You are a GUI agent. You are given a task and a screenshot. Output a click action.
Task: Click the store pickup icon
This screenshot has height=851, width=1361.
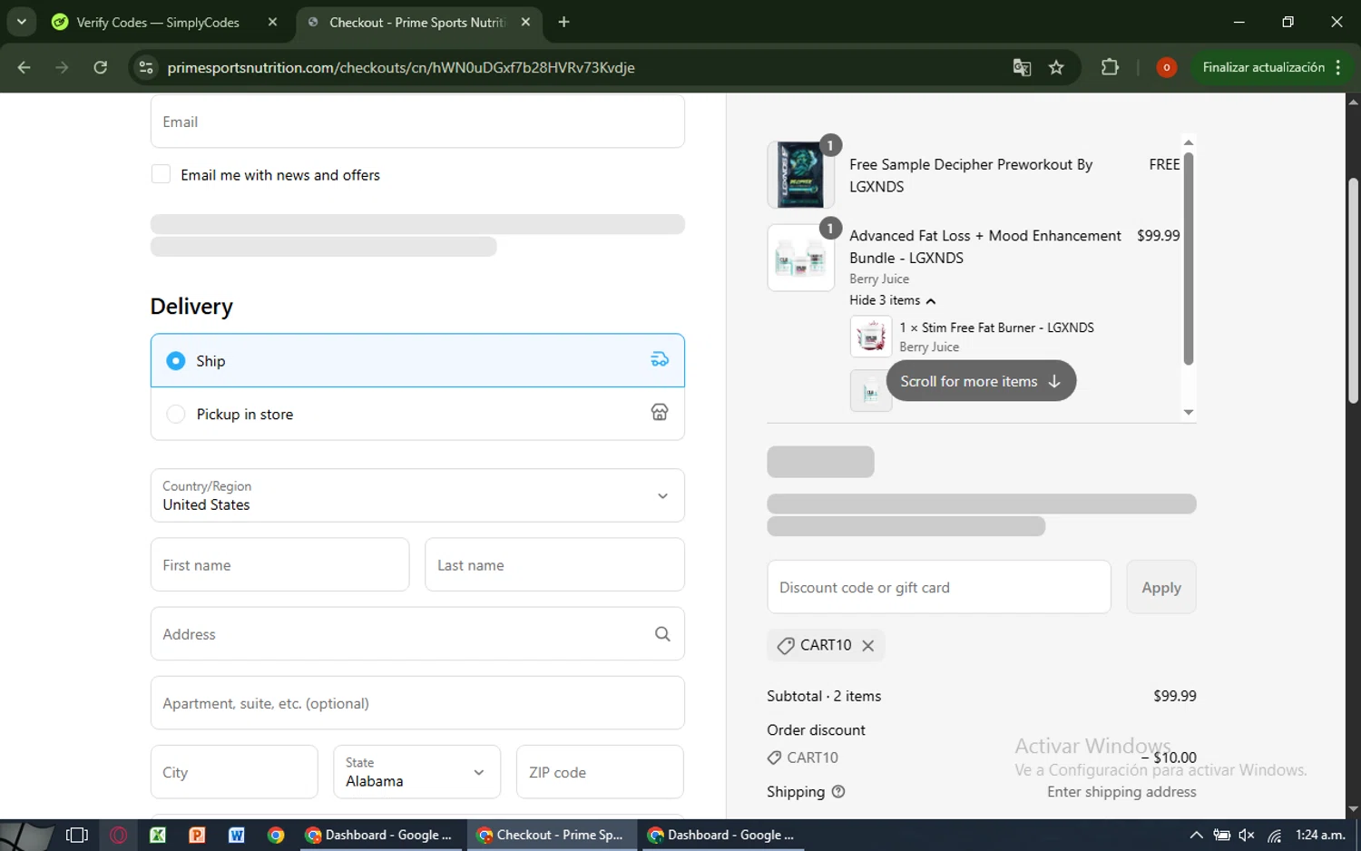660,413
